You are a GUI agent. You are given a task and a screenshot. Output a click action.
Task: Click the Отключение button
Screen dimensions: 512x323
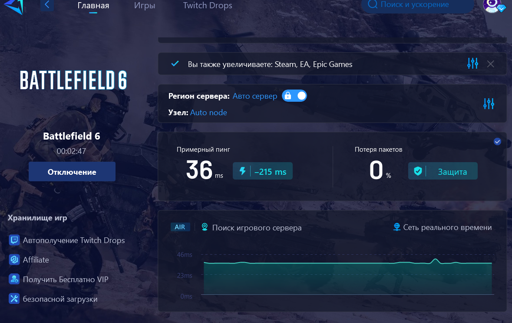coord(72,172)
